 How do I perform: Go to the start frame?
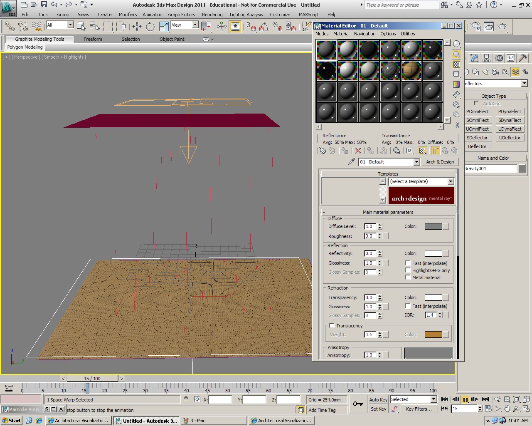[x=445, y=399]
